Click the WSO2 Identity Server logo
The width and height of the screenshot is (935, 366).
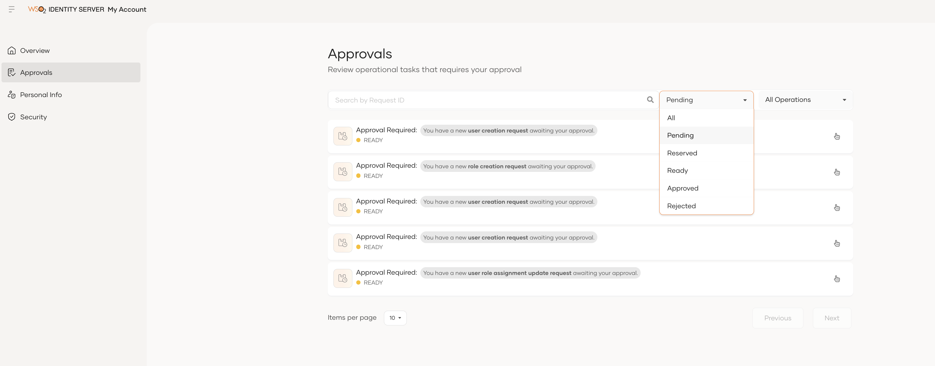(x=66, y=9)
